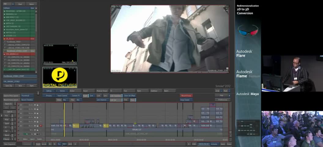
Task: Toggle eye icon on track S1.5.1
Action: click(x=35, y=109)
